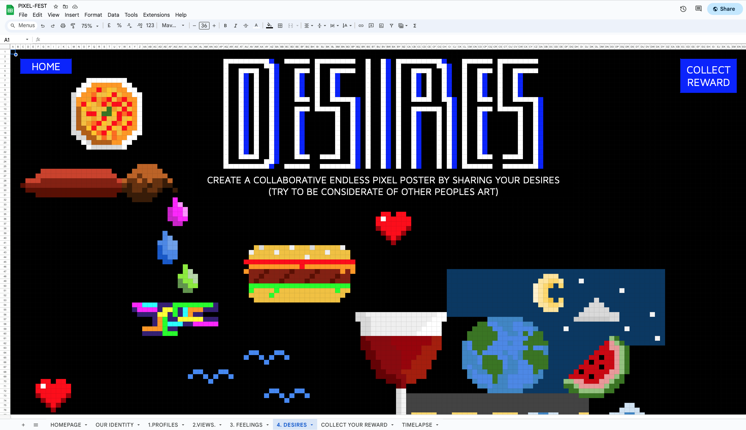Open the comments history icon
The width and height of the screenshot is (746, 430).
click(698, 9)
